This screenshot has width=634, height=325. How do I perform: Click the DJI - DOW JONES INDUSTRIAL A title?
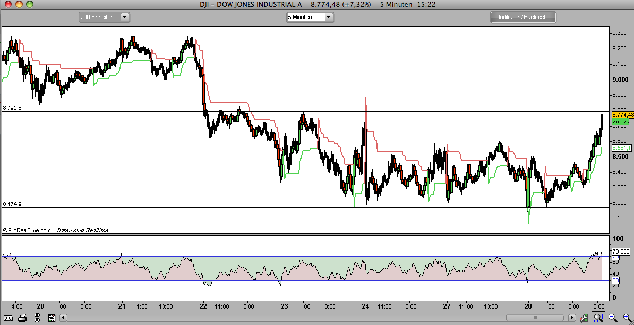251,4
